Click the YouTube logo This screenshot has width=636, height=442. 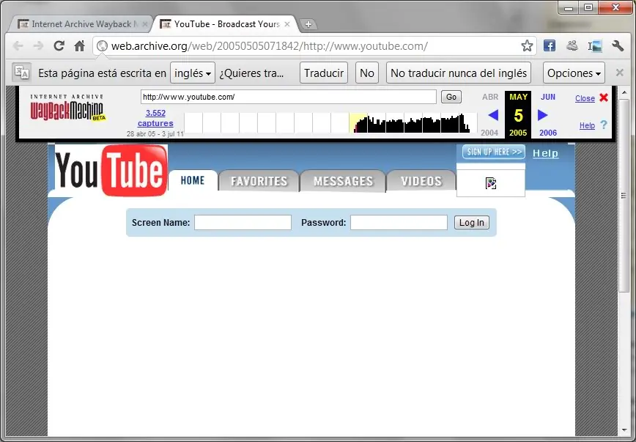tap(111, 171)
